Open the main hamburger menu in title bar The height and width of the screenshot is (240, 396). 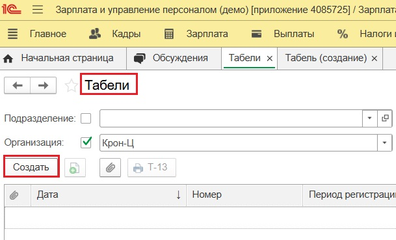38,10
